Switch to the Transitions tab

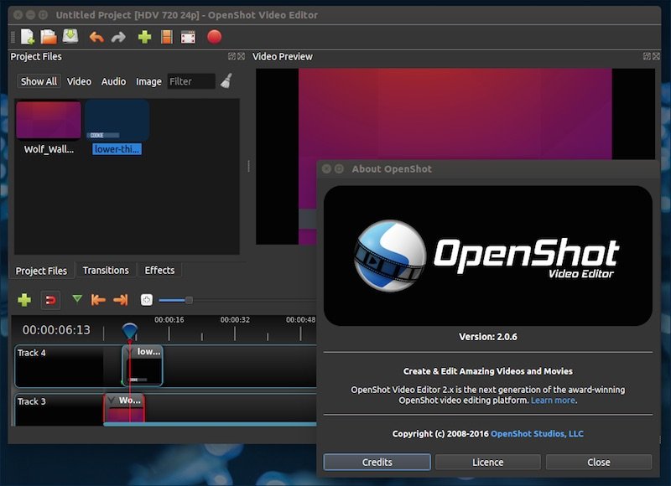pyautogui.click(x=106, y=271)
